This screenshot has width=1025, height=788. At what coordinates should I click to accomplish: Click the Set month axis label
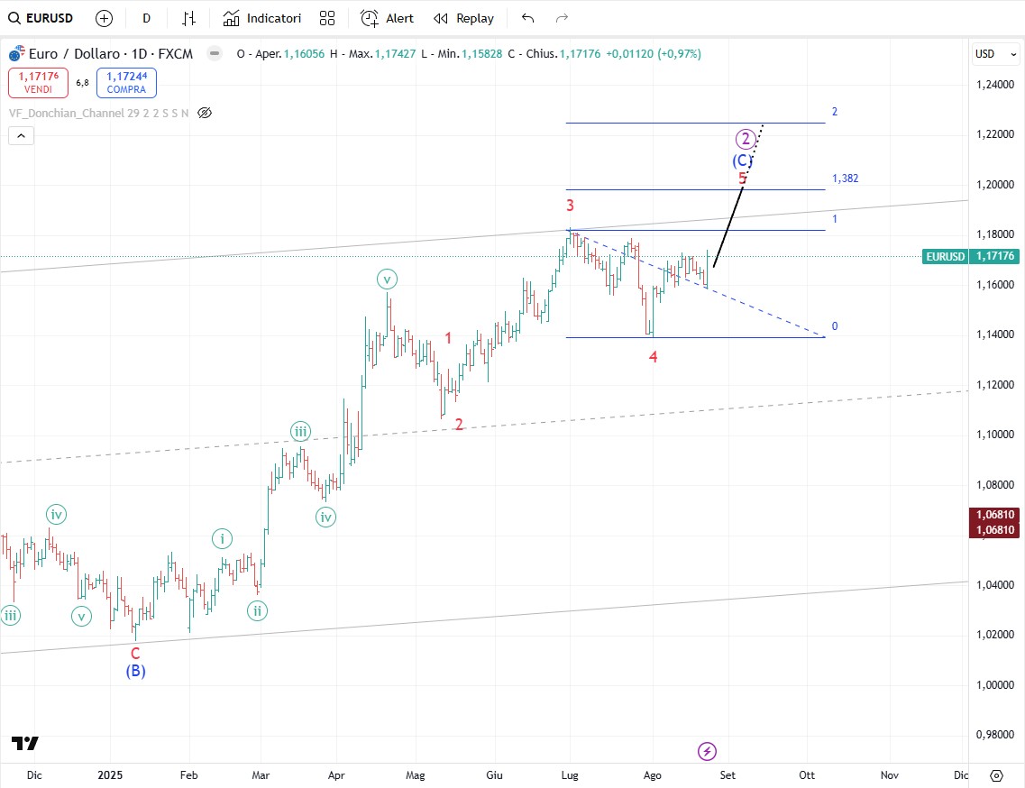[728, 774]
